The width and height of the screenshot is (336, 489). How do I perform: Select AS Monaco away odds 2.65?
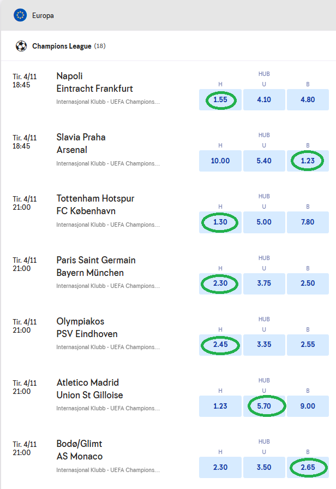(308, 467)
